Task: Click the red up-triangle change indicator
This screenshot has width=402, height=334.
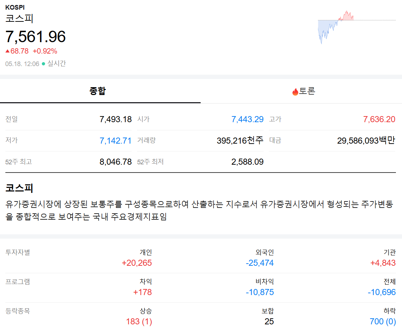Action: [8, 51]
